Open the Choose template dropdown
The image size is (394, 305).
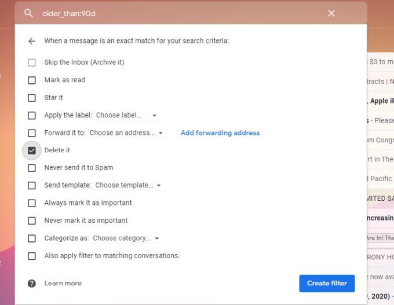[128, 185]
